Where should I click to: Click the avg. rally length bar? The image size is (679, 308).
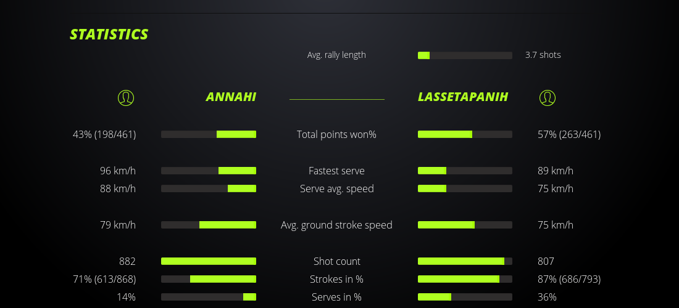(x=465, y=55)
